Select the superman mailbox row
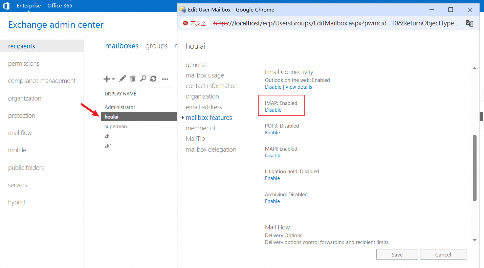This screenshot has height=268, width=484. [x=139, y=127]
